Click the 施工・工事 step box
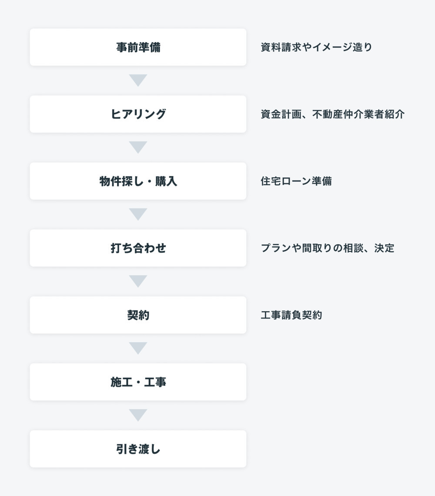Viewport: 435px width, 496px height. [x=138, y=382]
